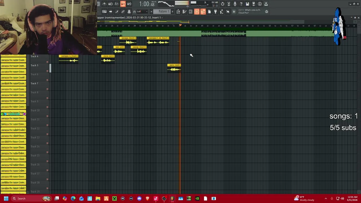The image size is (361, 203).
Task: Click the microphone one-click recording icon
Action: point(235,4)
